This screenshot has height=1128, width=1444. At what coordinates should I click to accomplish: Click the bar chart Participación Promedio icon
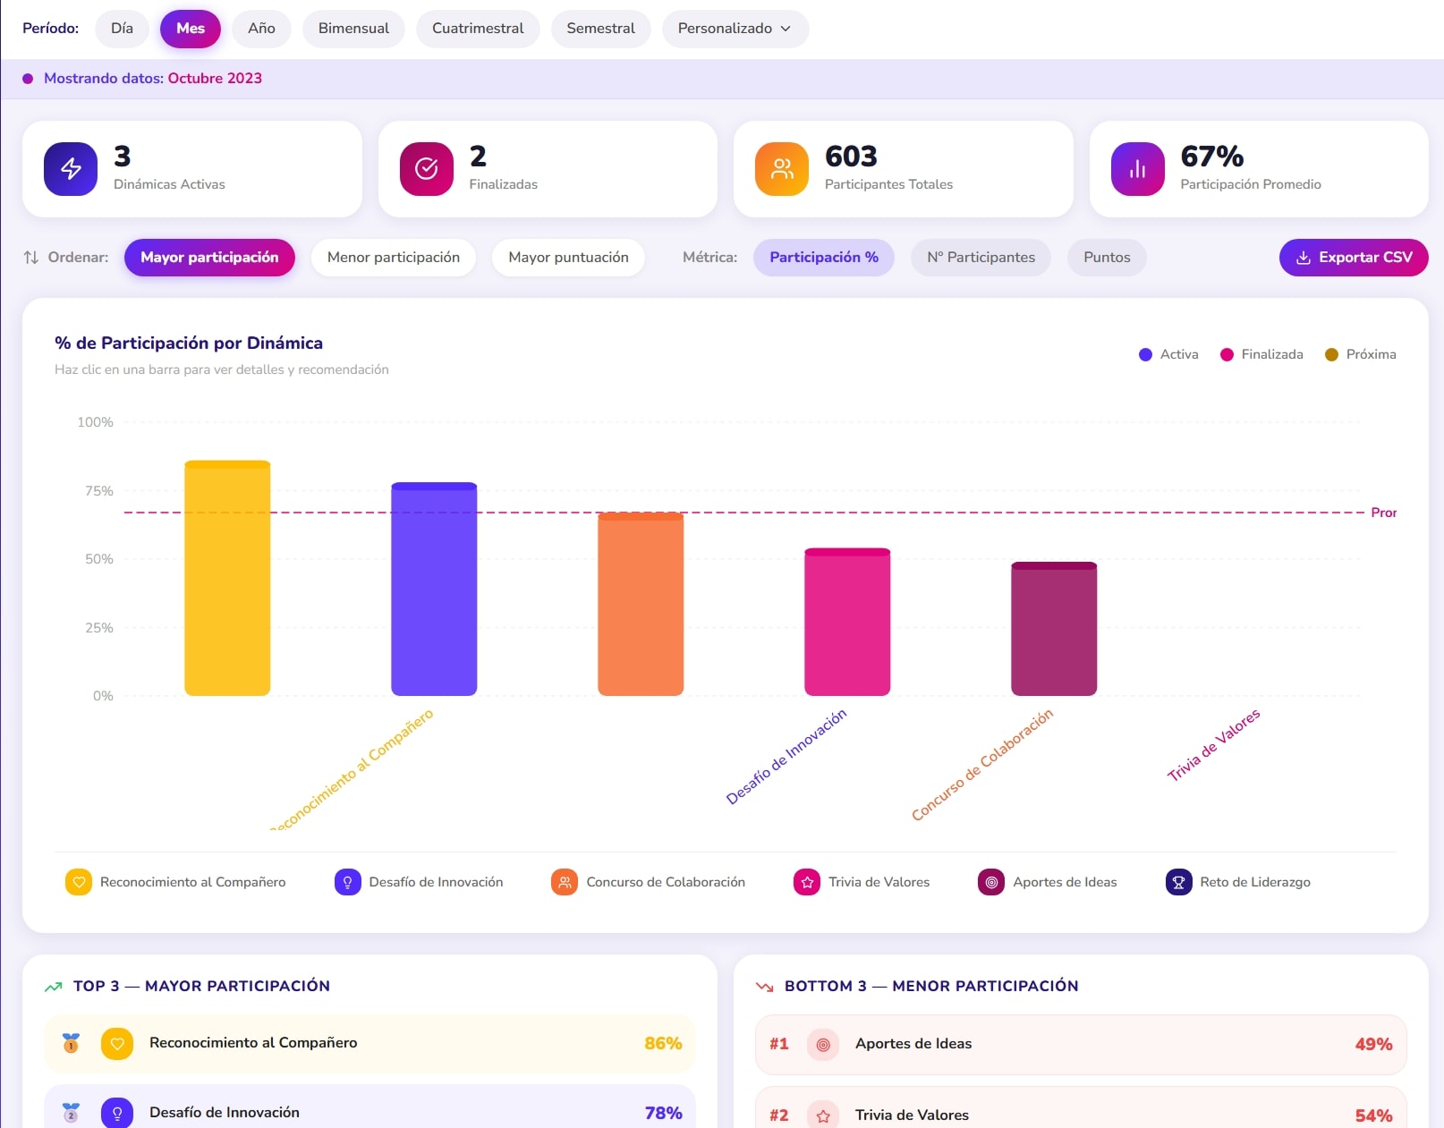(1138, 169)
